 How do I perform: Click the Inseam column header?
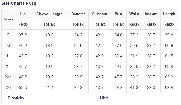pyautogui.click(x=151, y=14)
